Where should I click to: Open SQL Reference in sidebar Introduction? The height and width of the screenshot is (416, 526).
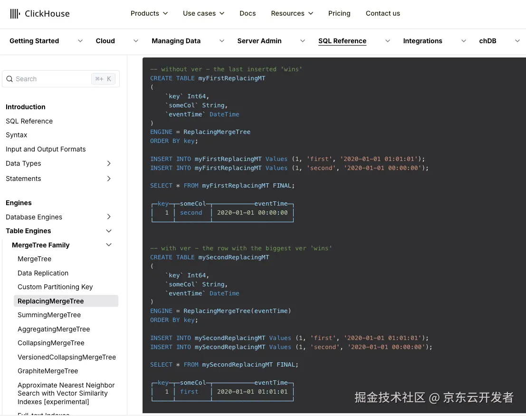pos(29,121)
